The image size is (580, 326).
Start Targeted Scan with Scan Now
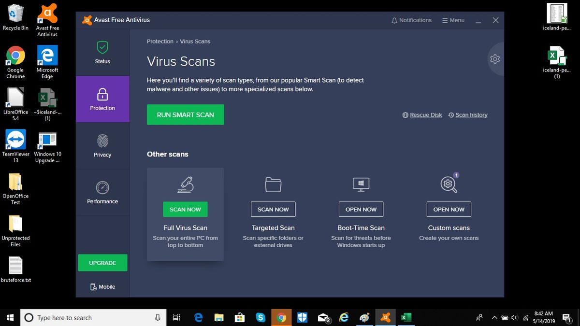pyautogui.click(x=273, y=209)
